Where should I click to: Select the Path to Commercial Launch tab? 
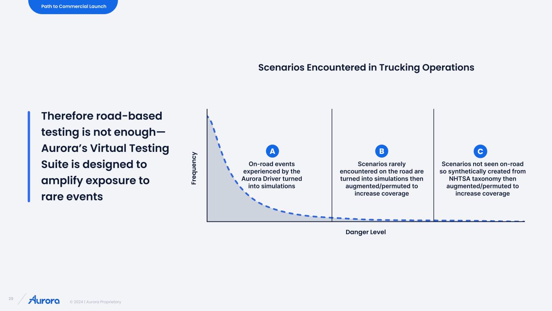[x=73, y=6]
